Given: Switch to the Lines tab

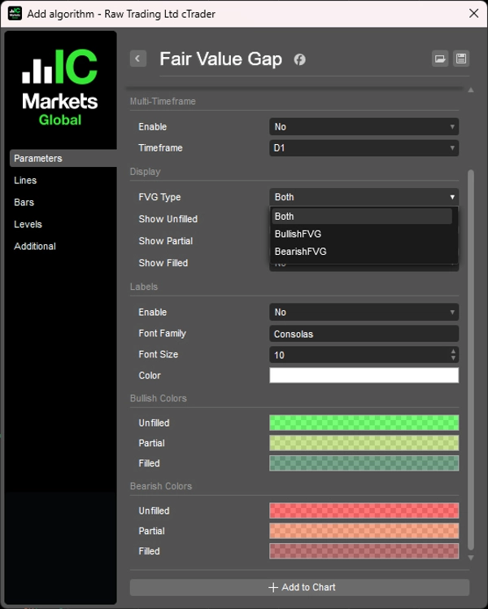Looking at the screenshot, I should [x=25, y=181].
